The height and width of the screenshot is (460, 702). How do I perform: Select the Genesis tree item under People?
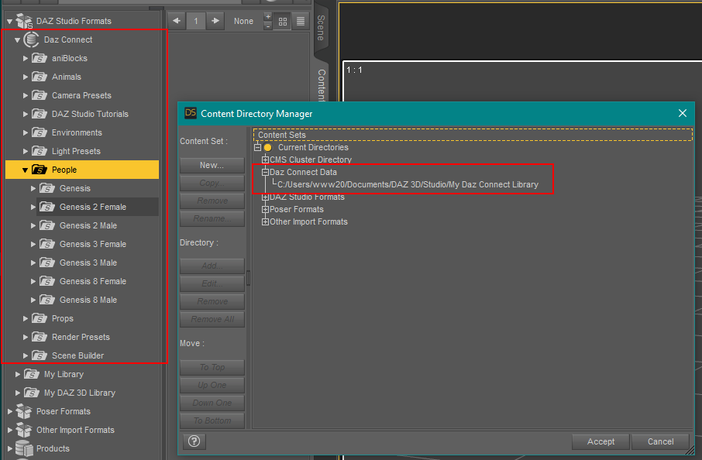click(74, 188)
